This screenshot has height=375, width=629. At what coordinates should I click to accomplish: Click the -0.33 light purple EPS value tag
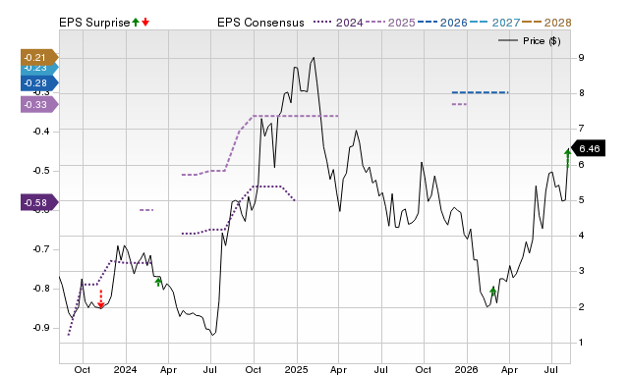(39, 105)
